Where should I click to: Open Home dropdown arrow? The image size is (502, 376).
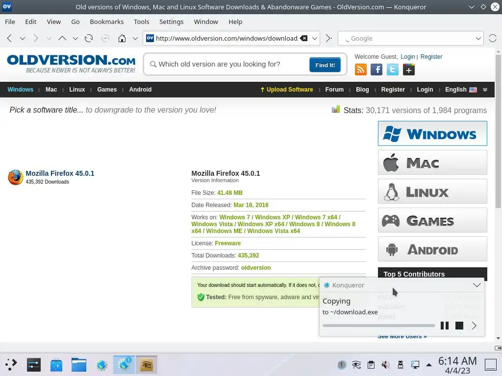click(135, 38)
